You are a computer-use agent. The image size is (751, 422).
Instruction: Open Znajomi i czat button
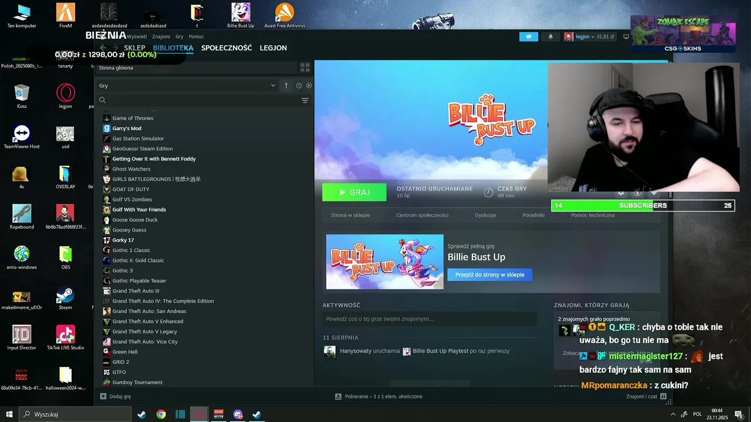tap(647, 396)
